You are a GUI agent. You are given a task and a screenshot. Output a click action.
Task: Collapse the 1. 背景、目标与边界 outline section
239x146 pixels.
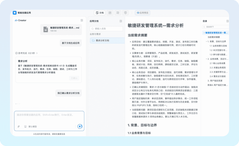point(206,42)
